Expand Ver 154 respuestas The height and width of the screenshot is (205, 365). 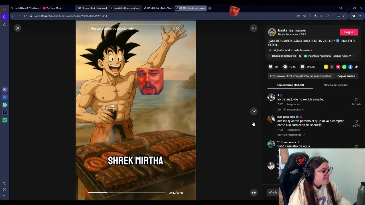(x=291, y=135)
